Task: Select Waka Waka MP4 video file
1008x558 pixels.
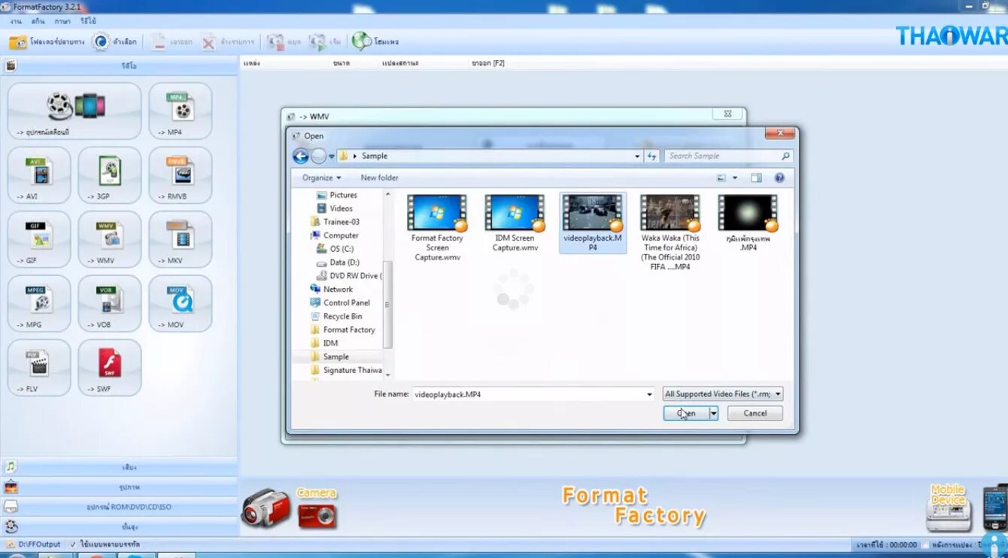Action: (670, 232)
